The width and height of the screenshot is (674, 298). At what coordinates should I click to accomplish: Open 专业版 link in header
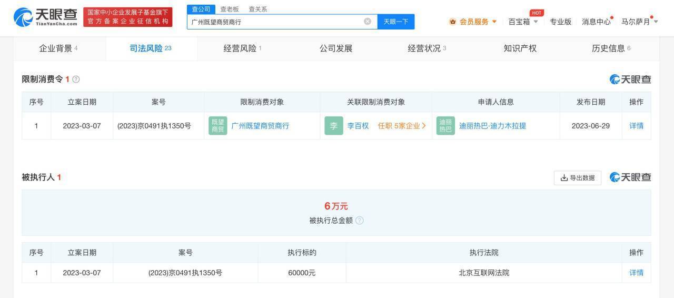pos(560,22)
